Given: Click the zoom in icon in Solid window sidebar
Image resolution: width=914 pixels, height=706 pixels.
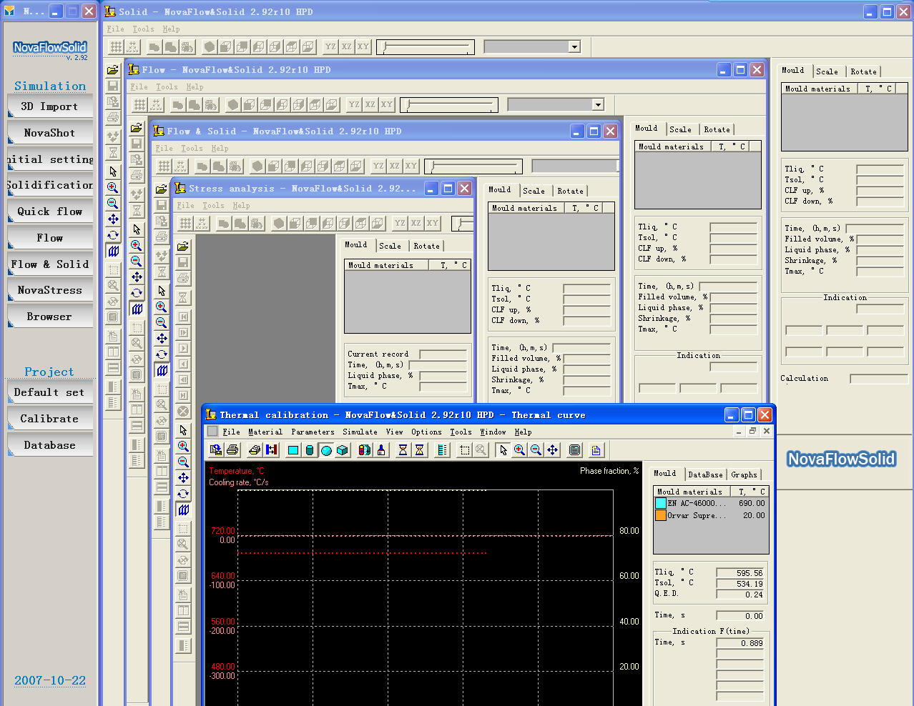Looking at the screenshot, I should click(113, 187).
